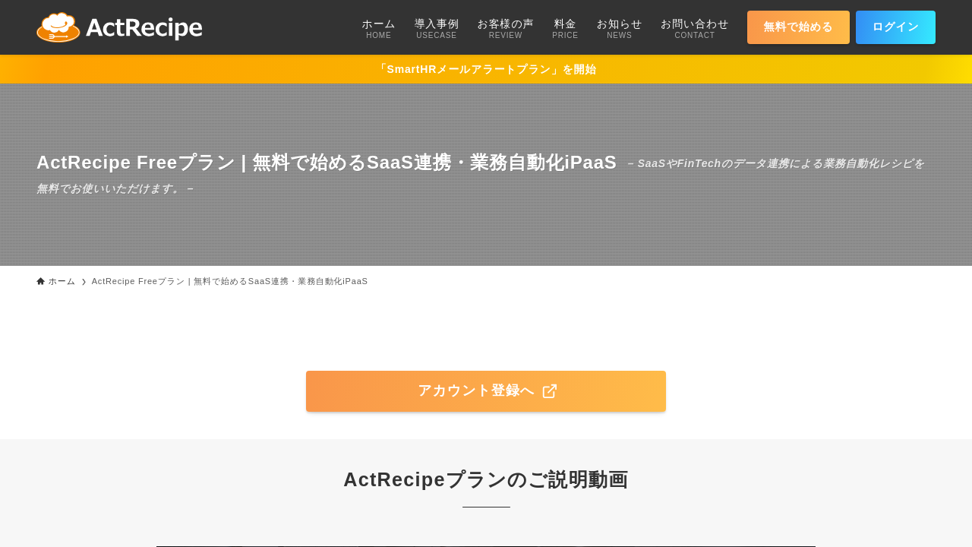
Task: Open the お客様の声 review page
Action: coord(505,28)
